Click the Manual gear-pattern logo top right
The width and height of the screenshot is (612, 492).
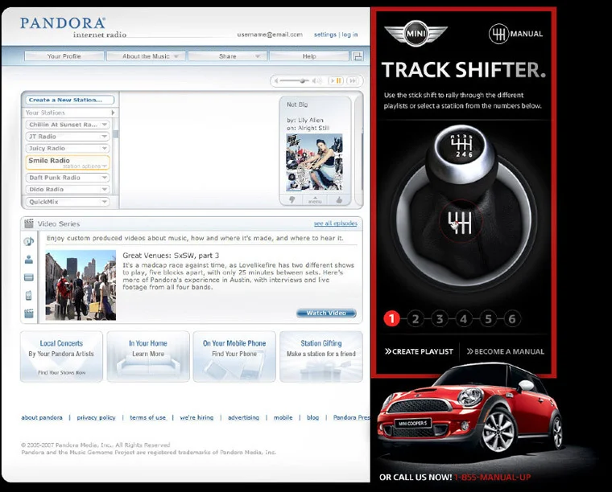tap(515, 34)
